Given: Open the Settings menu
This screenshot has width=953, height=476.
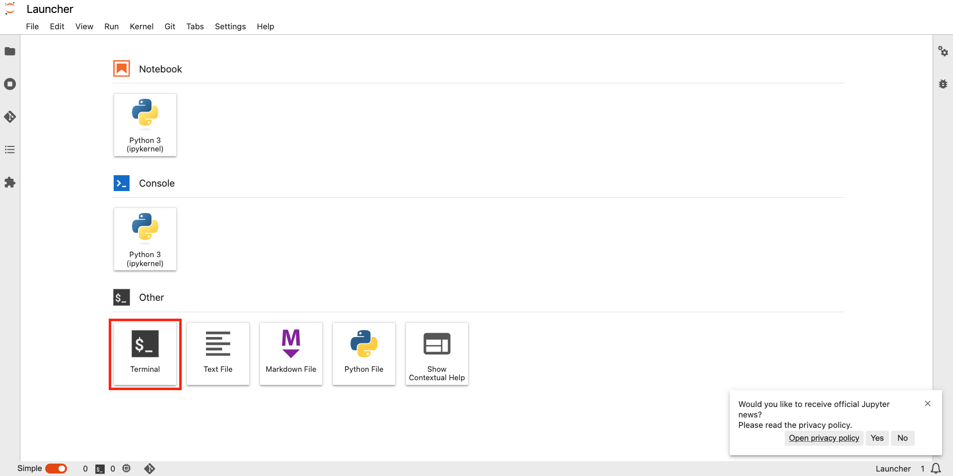Looking at the screenshot, I should [x=230, y=26].
